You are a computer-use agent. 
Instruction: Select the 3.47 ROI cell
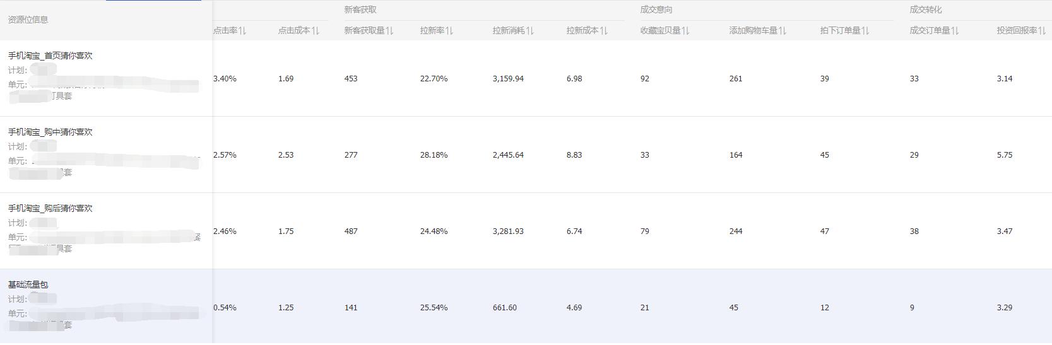(x=1005, y=231)
